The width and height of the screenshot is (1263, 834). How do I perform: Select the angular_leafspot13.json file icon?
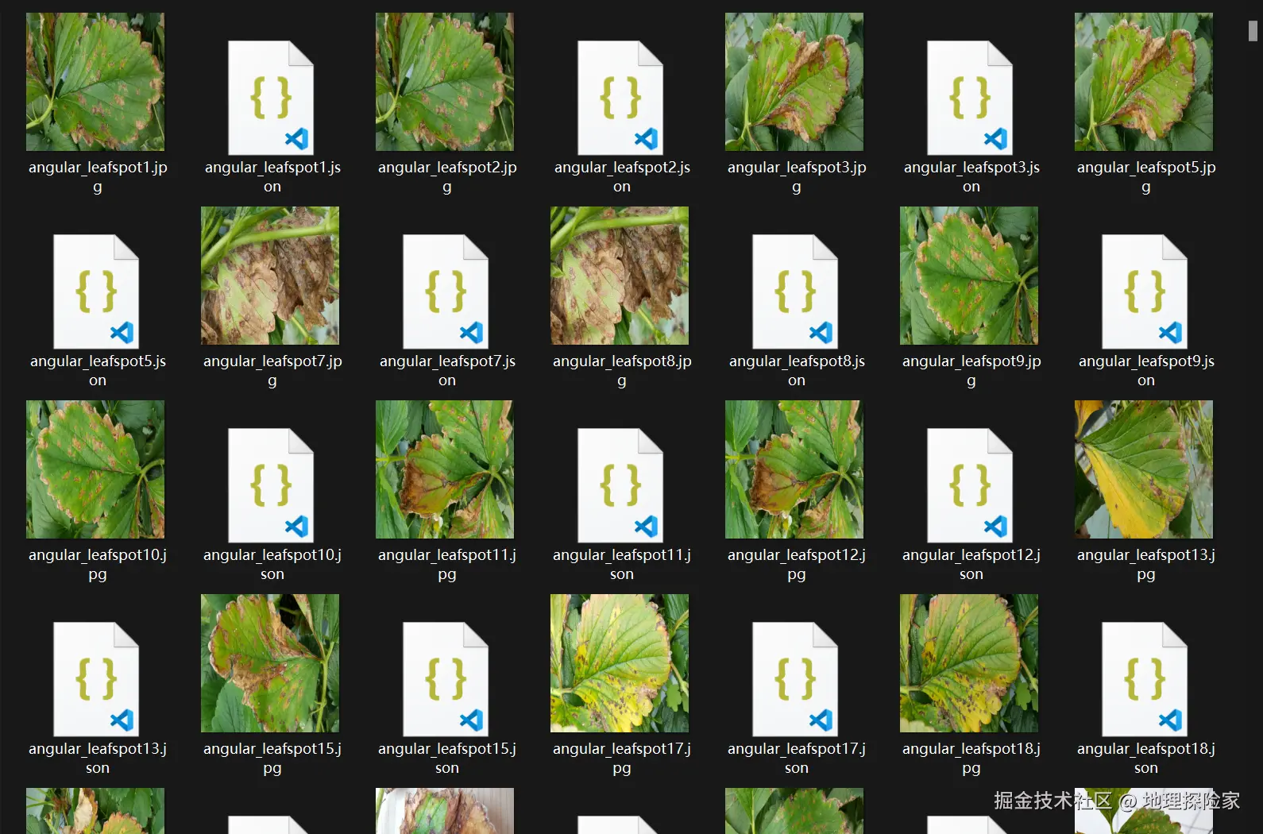pyautogui.click(x=96, y=679)
